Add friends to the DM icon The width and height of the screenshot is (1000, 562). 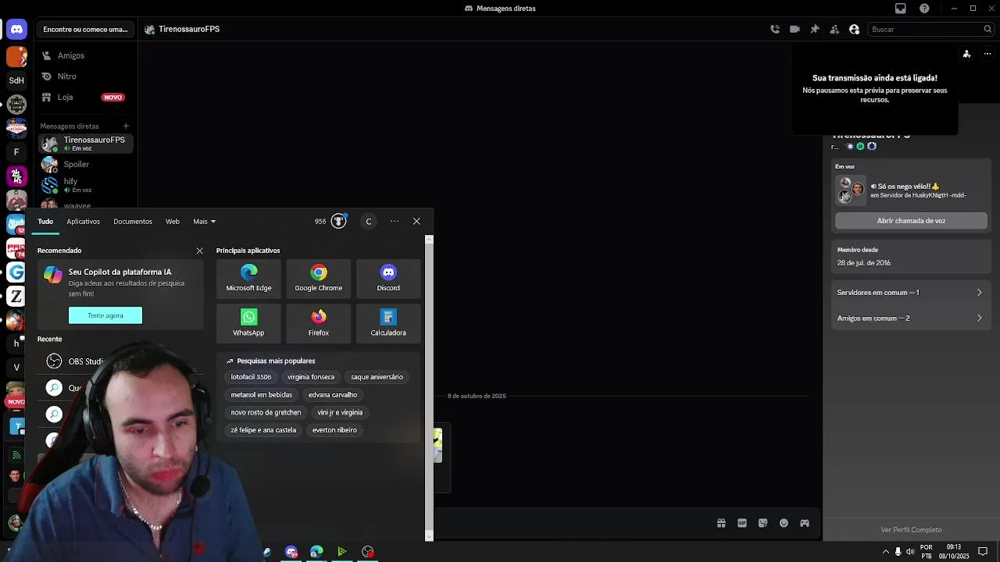(834, 29)
